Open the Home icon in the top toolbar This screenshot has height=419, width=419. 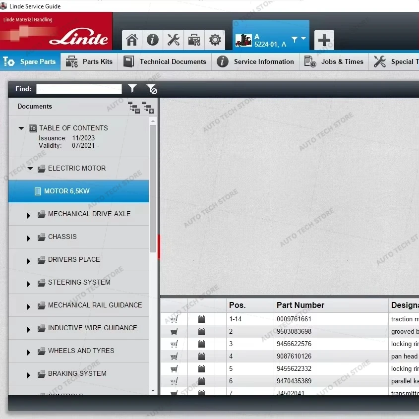(132, 40)
